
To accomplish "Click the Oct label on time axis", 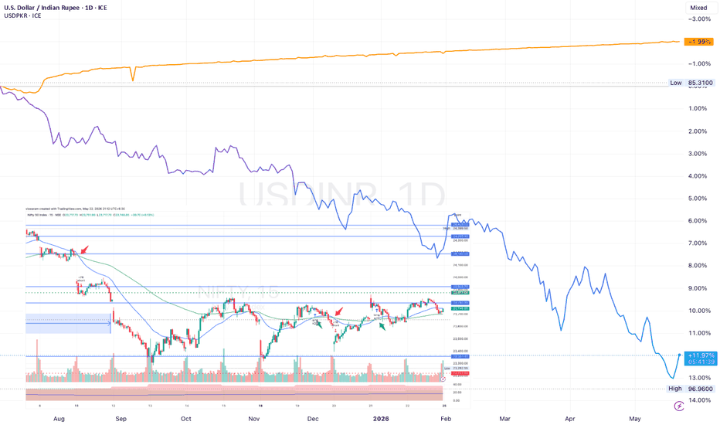I will (x=186, y=419).
